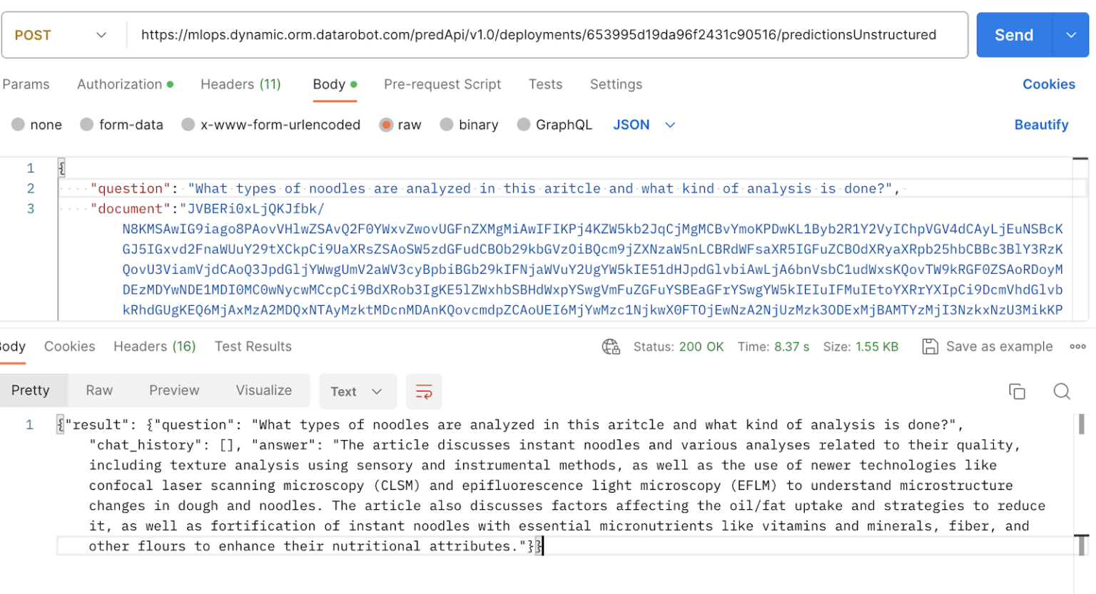Open search in the response with magnifier icon
1096x594 pixels.
pyautogui.click(x=1061, y=391)
